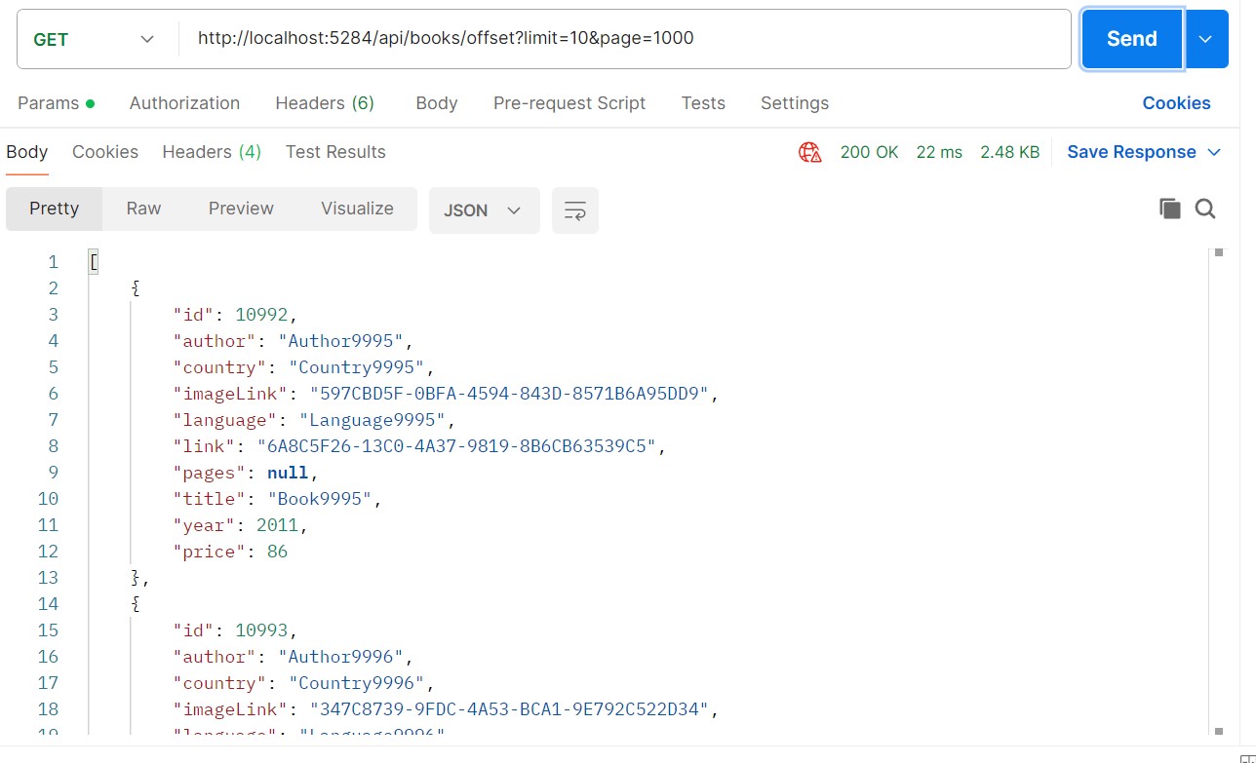Open the Cookies link

[1176, 103]
